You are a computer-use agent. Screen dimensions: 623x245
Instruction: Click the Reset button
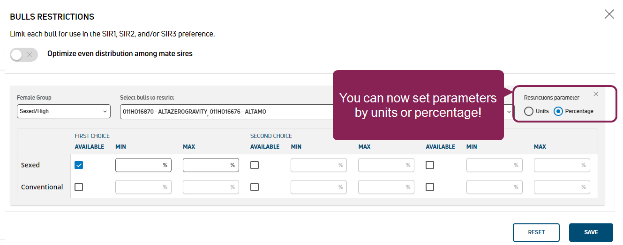[x=536, y=232]
